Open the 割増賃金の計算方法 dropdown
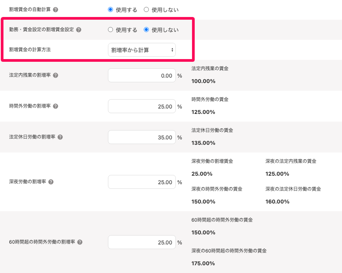342x273 pixels. click(142, 50)
